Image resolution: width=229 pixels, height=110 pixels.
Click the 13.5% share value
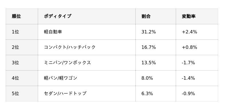point(149,63)
